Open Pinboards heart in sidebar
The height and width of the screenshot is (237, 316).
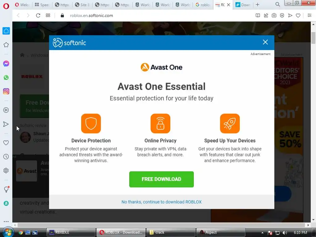[6, 143]
